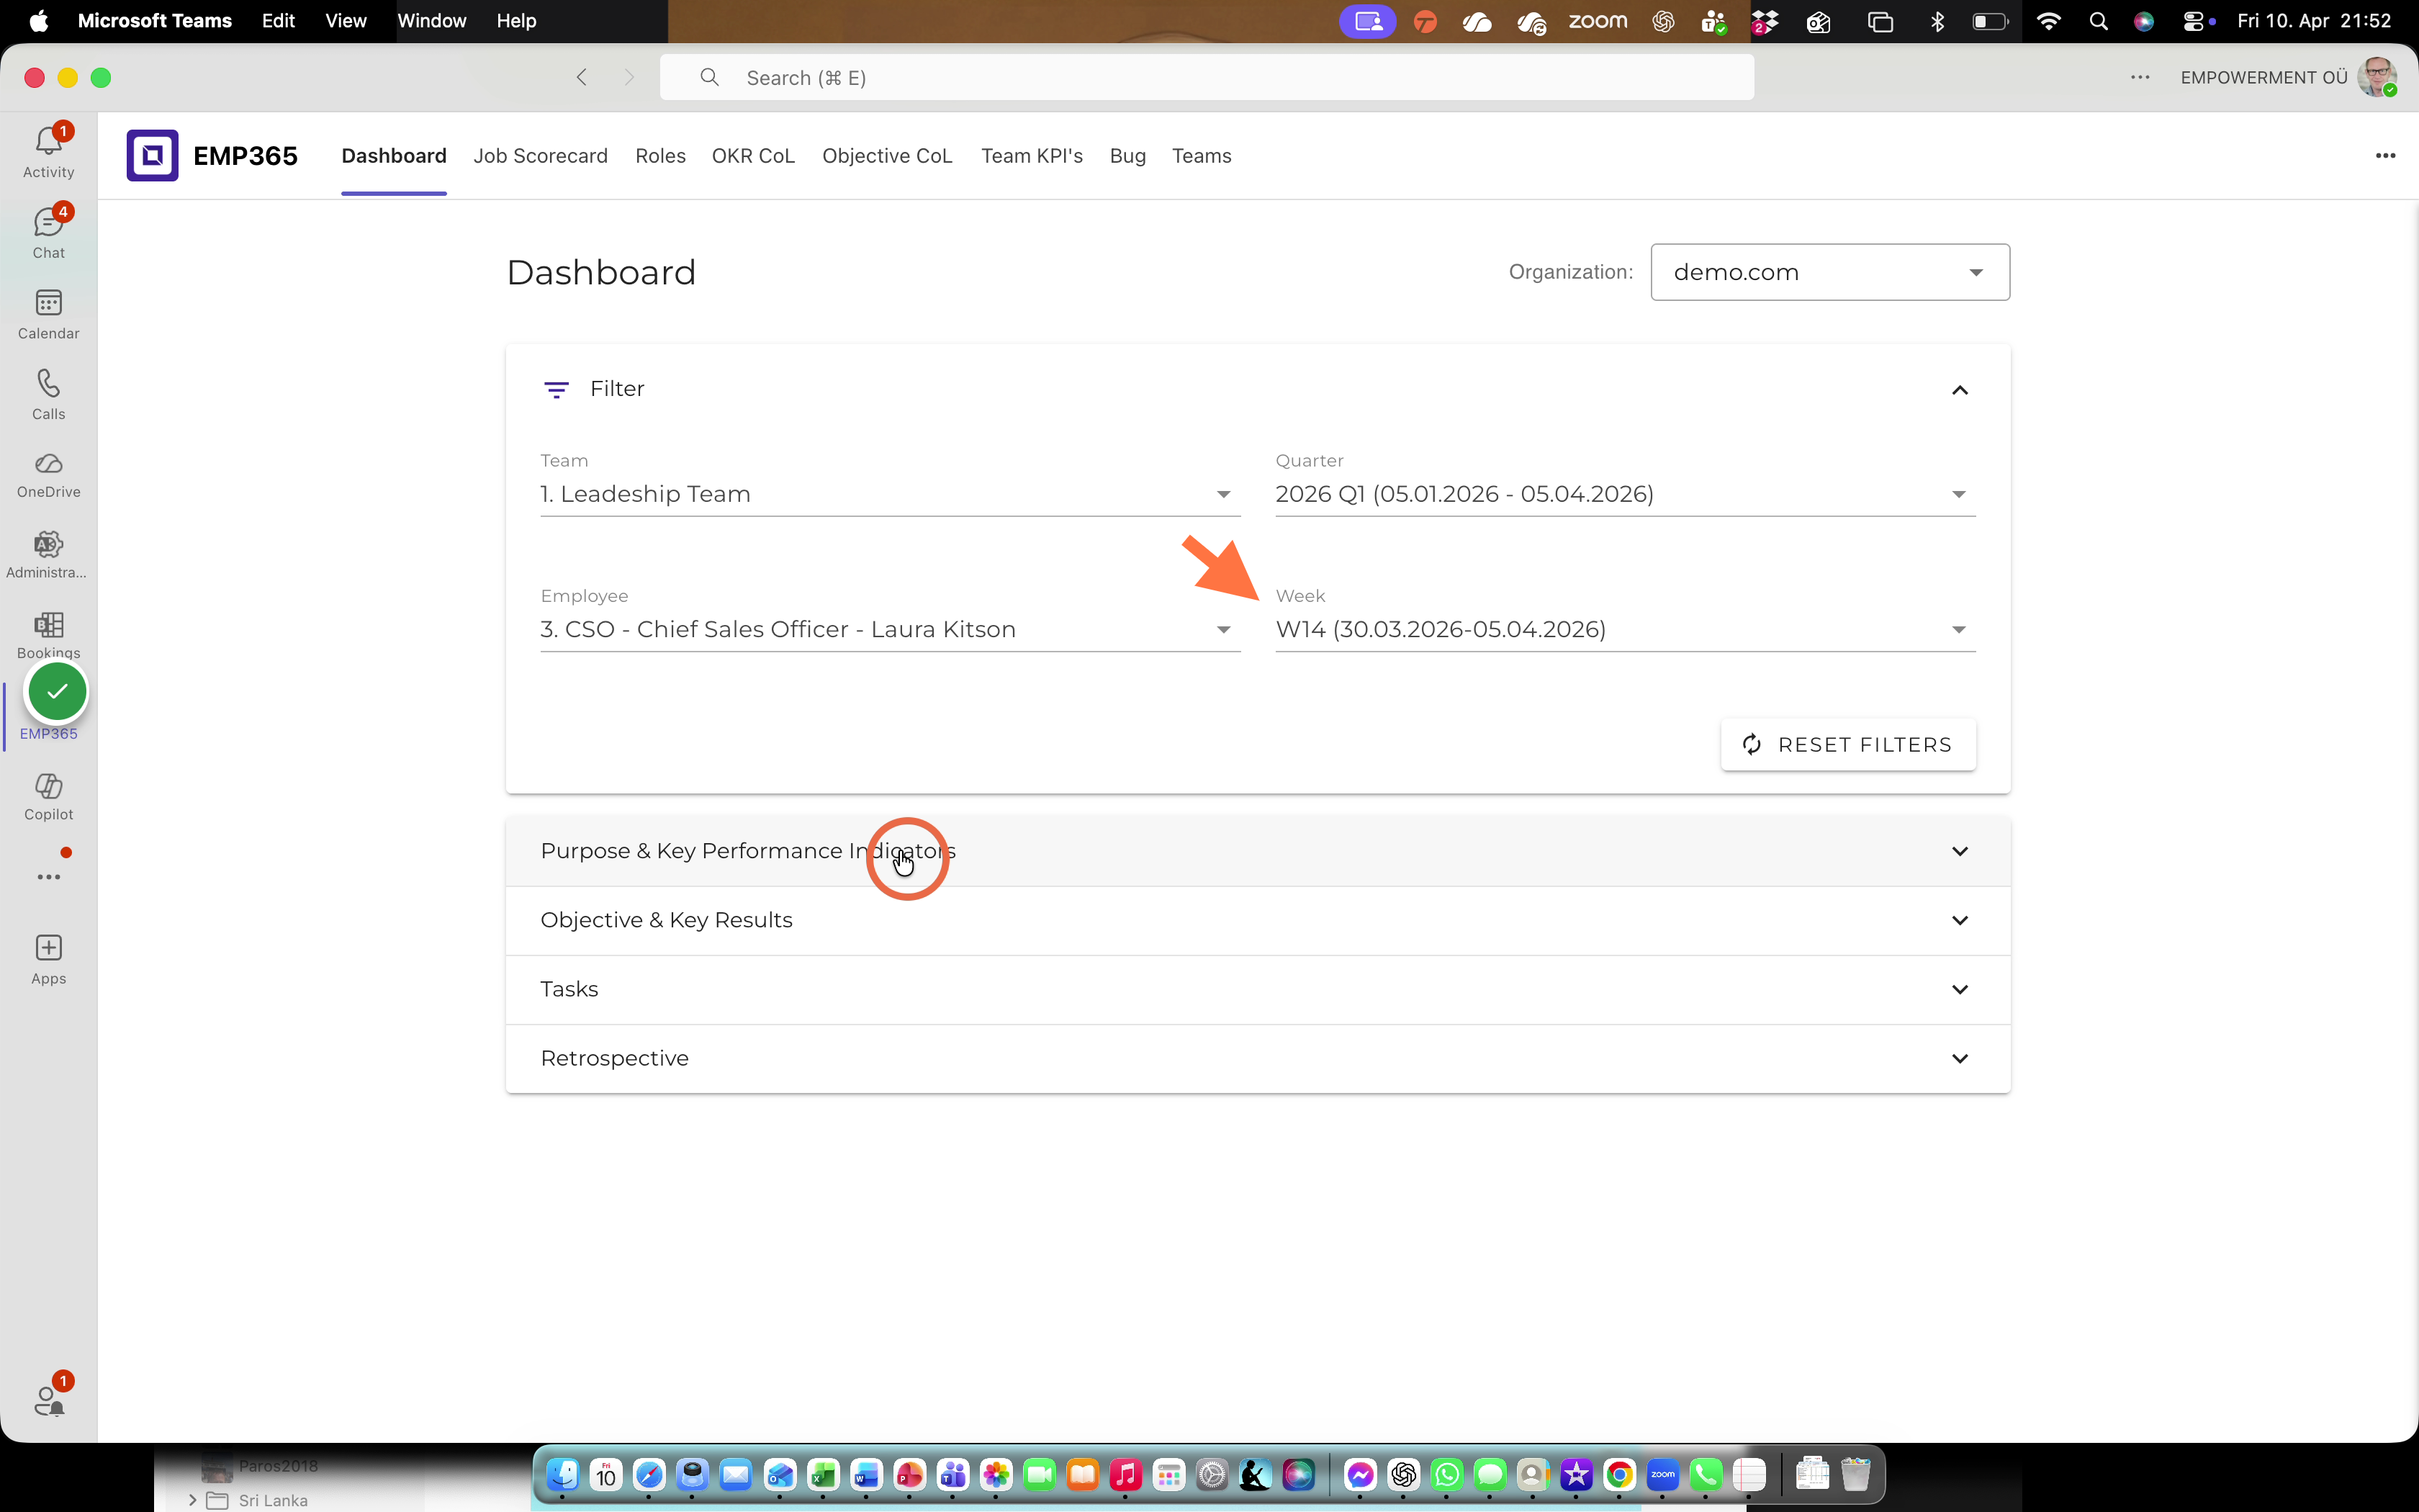Go forward using the forward arrow
Screen dimensions: 2419x1512
[x=629, y=77]
